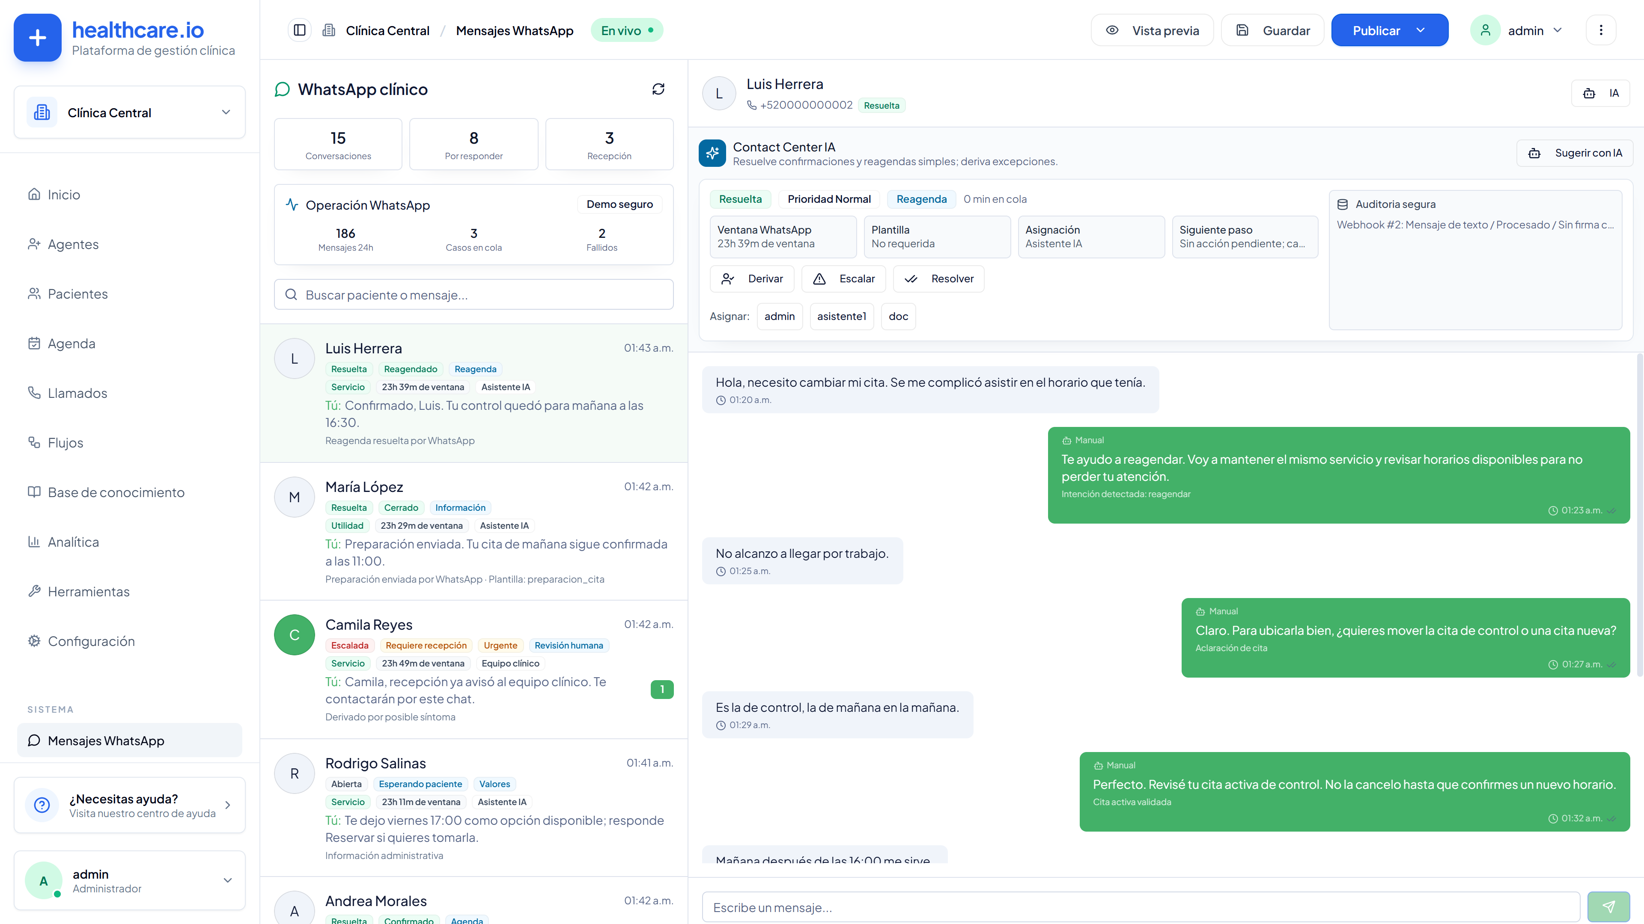
Task: Click the phone icon beside +520000000002
Action: tap(752, 105)
